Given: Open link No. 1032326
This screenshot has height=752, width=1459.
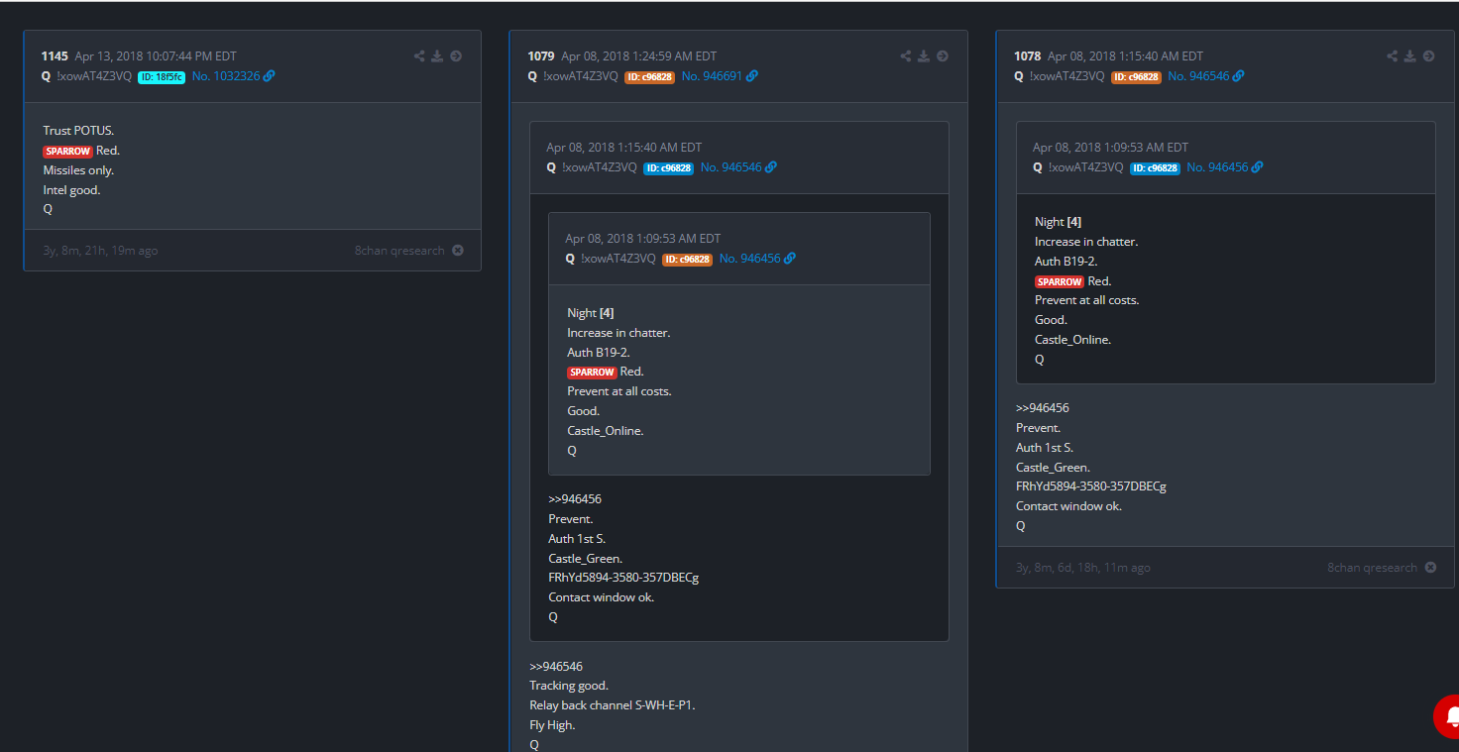Looking at the screenshot, I should coord(226,76).
